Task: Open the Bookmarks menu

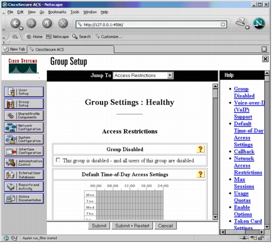Action: (x=57, y=12)
